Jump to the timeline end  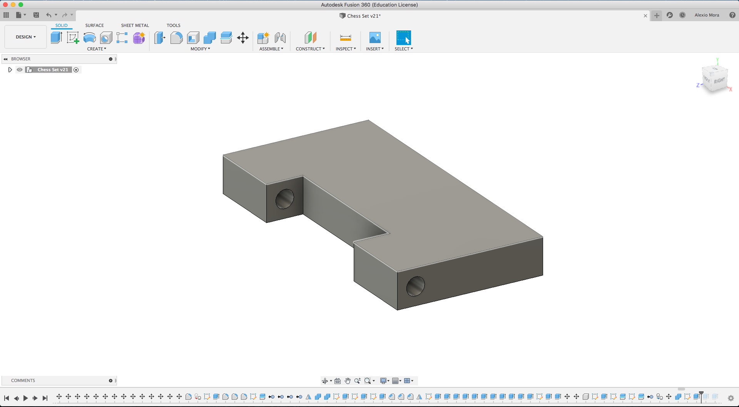[x=45, y=398]
